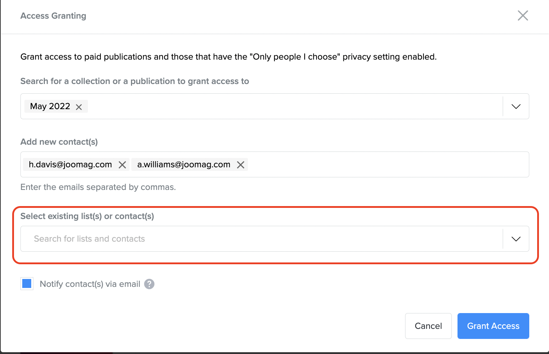This screenshot has width=549, height=354.
Task: Open help tooltip for email notification
Action: (149, 284)
